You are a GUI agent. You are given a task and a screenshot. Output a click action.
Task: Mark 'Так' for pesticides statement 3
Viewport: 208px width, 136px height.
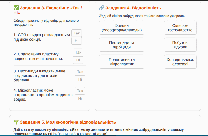click(80, 72)
